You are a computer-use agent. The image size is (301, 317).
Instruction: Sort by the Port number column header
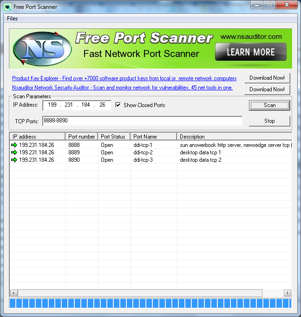click(x=82, y=136)
